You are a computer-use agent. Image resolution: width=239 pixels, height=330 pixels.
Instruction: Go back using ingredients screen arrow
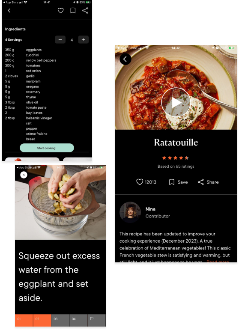click(9, 11)
